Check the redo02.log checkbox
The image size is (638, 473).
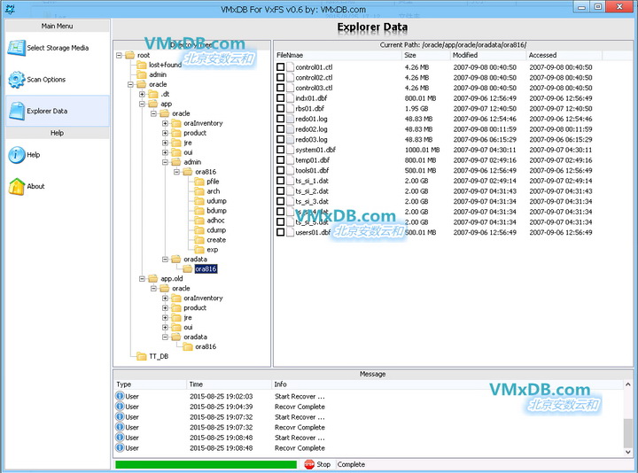[x=280, y=129]
